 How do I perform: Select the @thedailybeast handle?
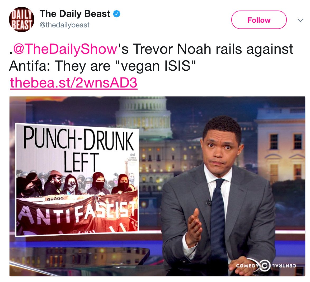coord(64,25)
